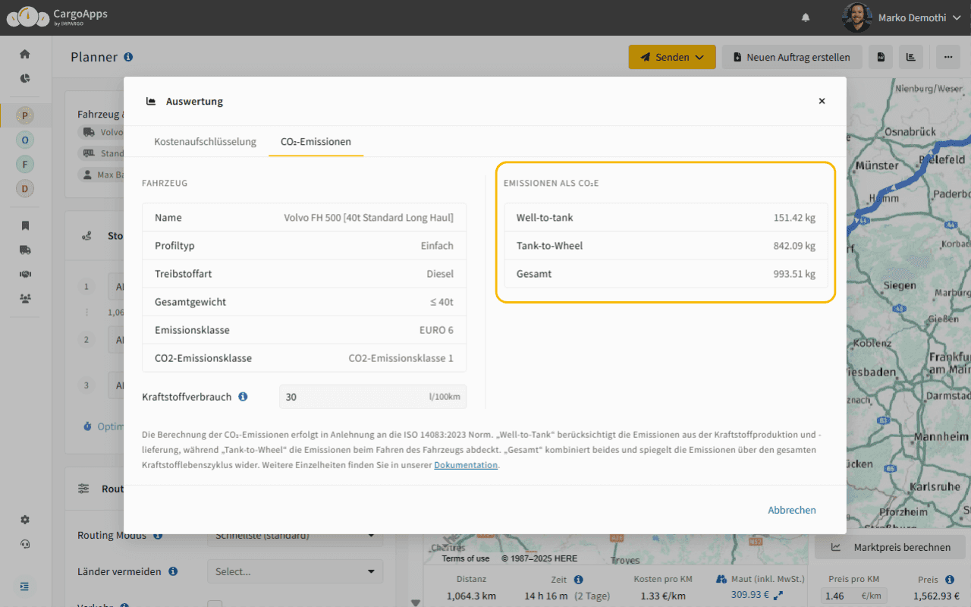This screenshot has width=971, height=607.
Task: Click the Abbrechen button
Action: [x=791, y=510]
